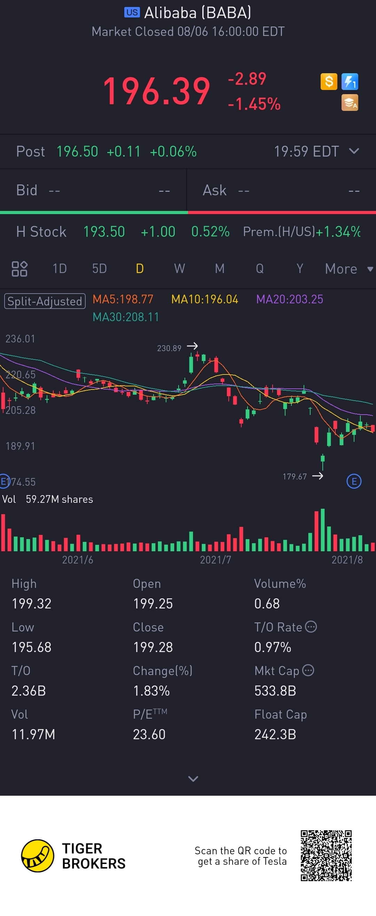376x916 pixels.
Task: Expand the post-market 19:59 EDT dropdown
Action: coord(354,151)
